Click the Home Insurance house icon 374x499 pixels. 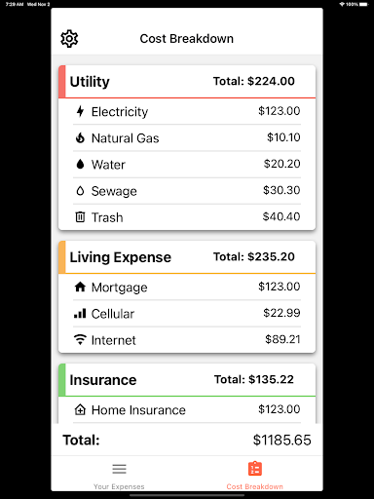80,409
